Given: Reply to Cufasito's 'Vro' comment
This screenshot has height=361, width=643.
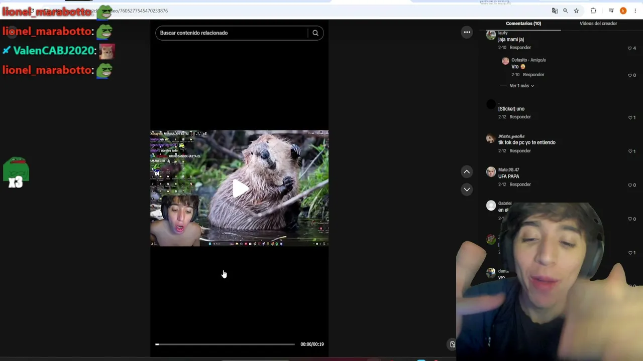Looking at the screenshot, I should tap(533, 75).
